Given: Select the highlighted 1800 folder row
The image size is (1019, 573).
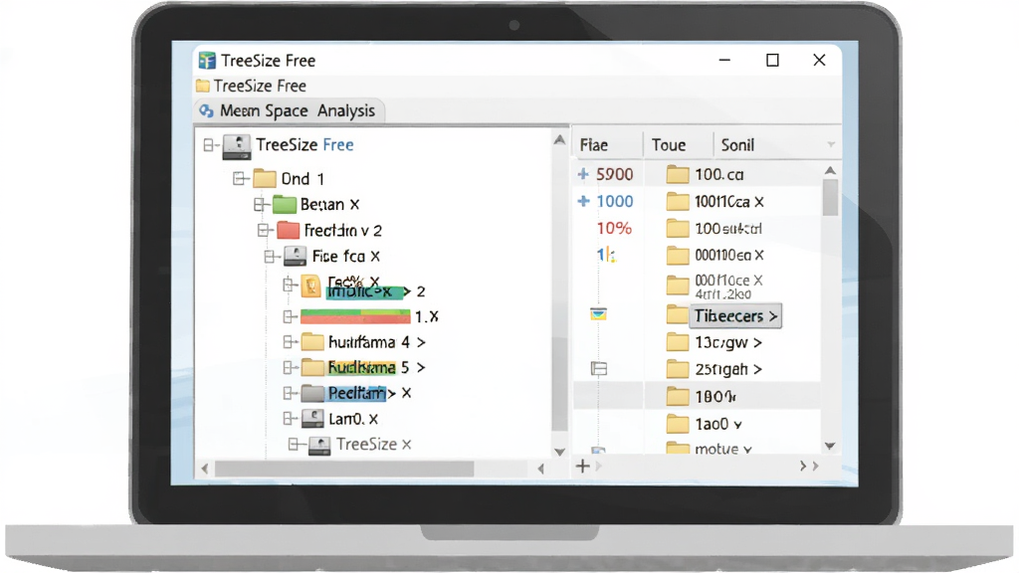Looking at the screenshot, I should [x=697, y=396].
